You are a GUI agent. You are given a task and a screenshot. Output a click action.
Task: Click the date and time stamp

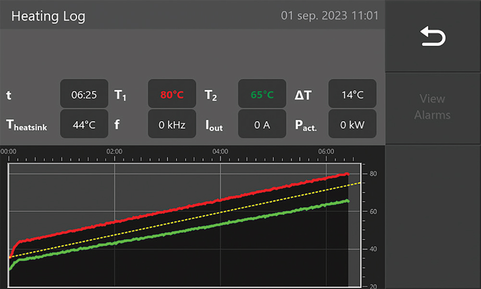click(x=329, y=16)
